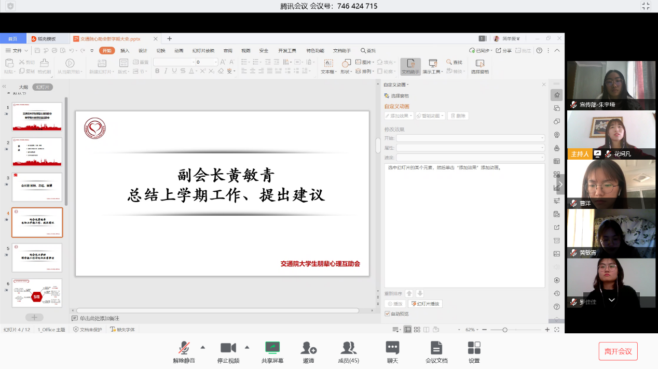Open the Custom Animation (自定义动画) pane dropdown
Screen dimensions: 658x369
tap(396, 84)
